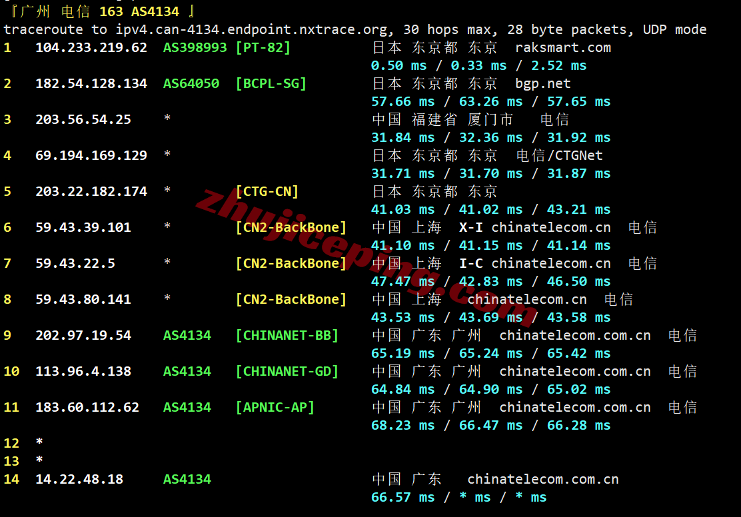Image resolution: width=741 pixels, height=517 pixels.
Task: Click the asterisk on hop 12
Action: tap(39, 442)
